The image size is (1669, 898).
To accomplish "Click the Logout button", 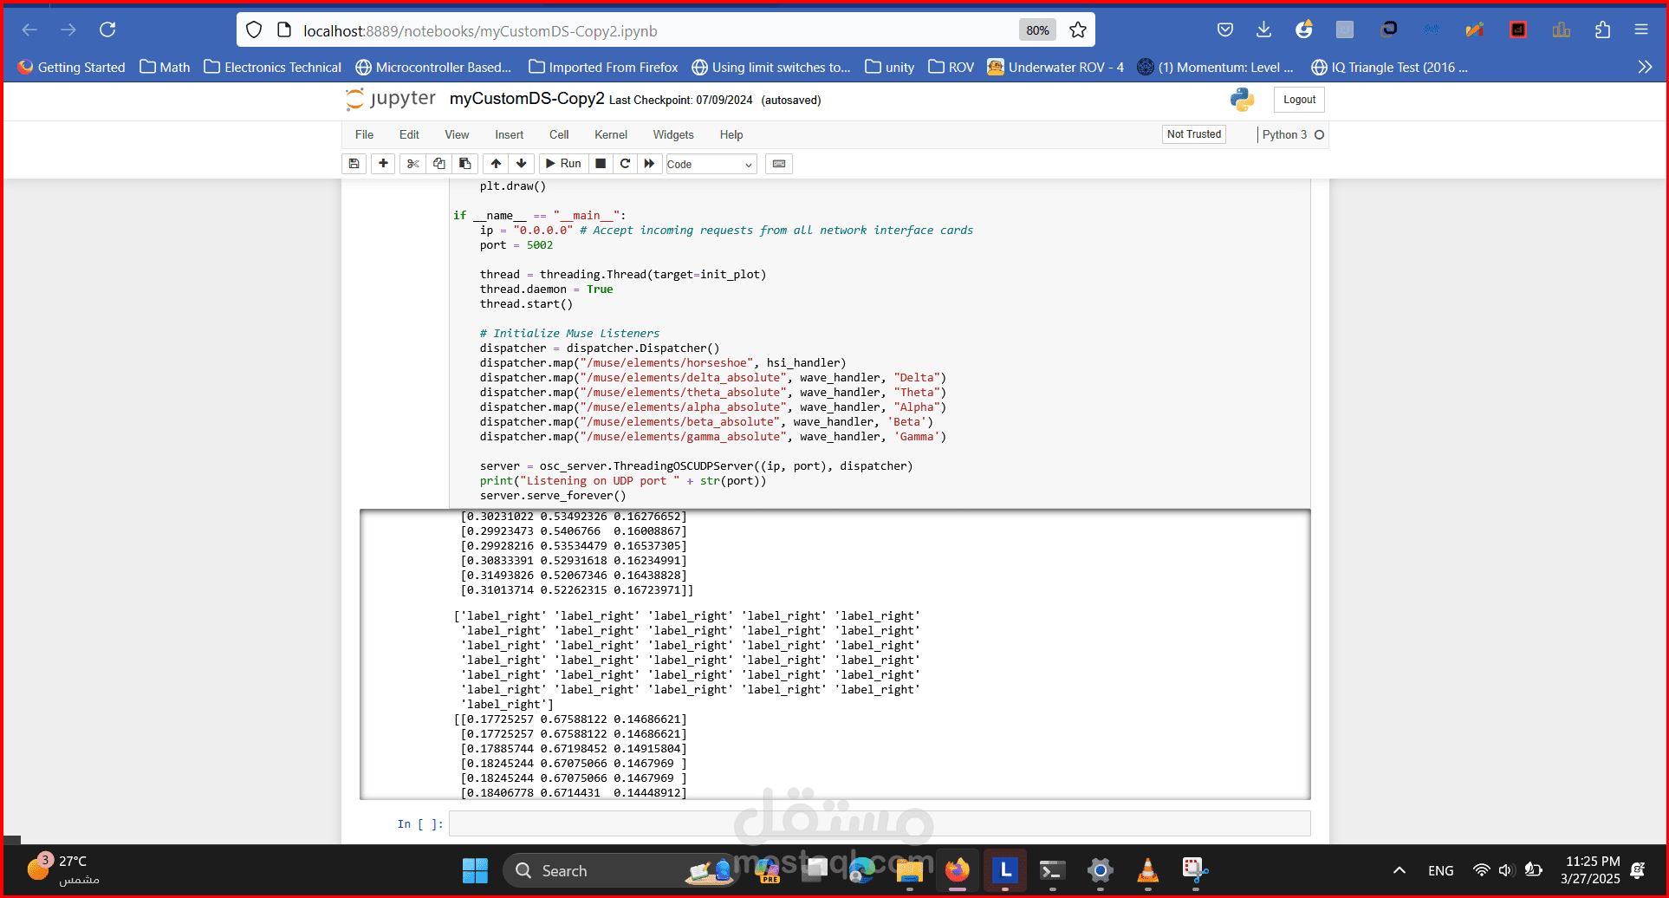I will pyautogui.click(x=1299, y=100).
